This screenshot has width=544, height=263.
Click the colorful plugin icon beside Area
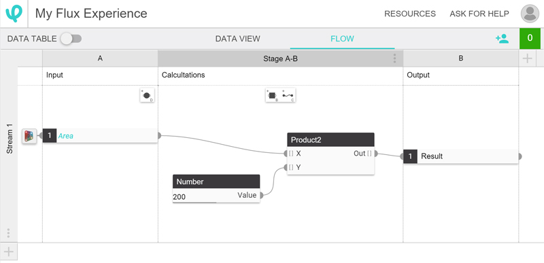(x=29, y=136)
